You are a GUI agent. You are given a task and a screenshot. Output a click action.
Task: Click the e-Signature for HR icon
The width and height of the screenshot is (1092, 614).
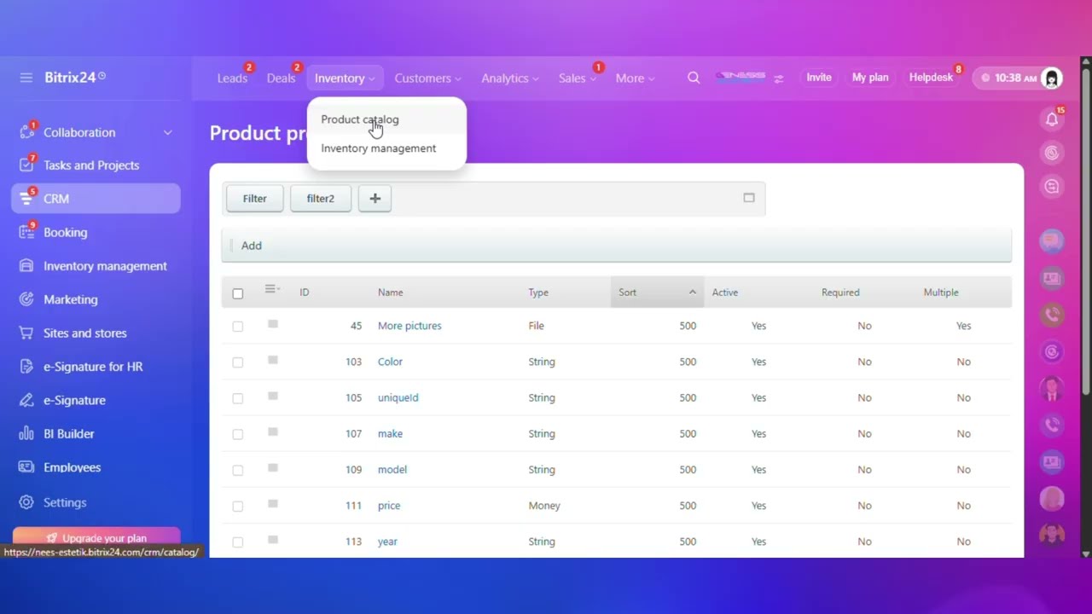[x=26, y=367]
